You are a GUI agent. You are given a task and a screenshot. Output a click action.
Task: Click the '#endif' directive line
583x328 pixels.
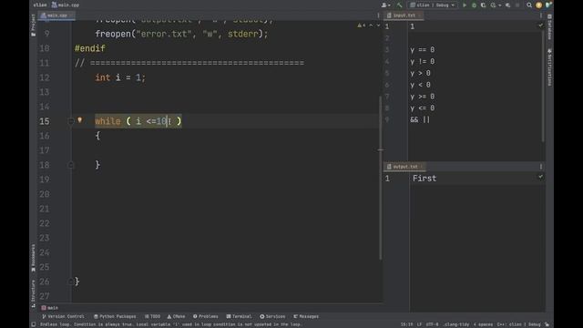click(x=90, y=48)
